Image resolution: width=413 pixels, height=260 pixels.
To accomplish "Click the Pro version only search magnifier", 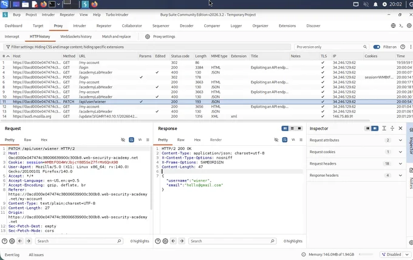I will point(365,47).
